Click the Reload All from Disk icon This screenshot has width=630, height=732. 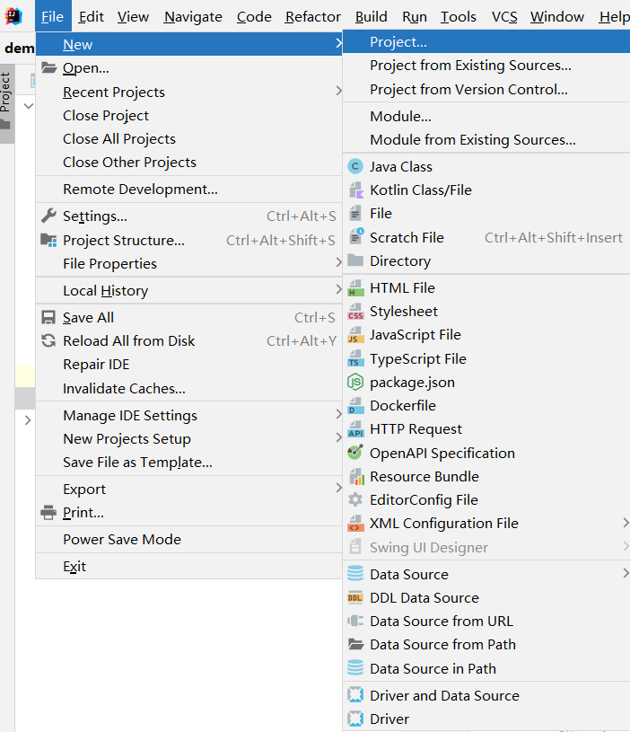[x=48, y=341]
